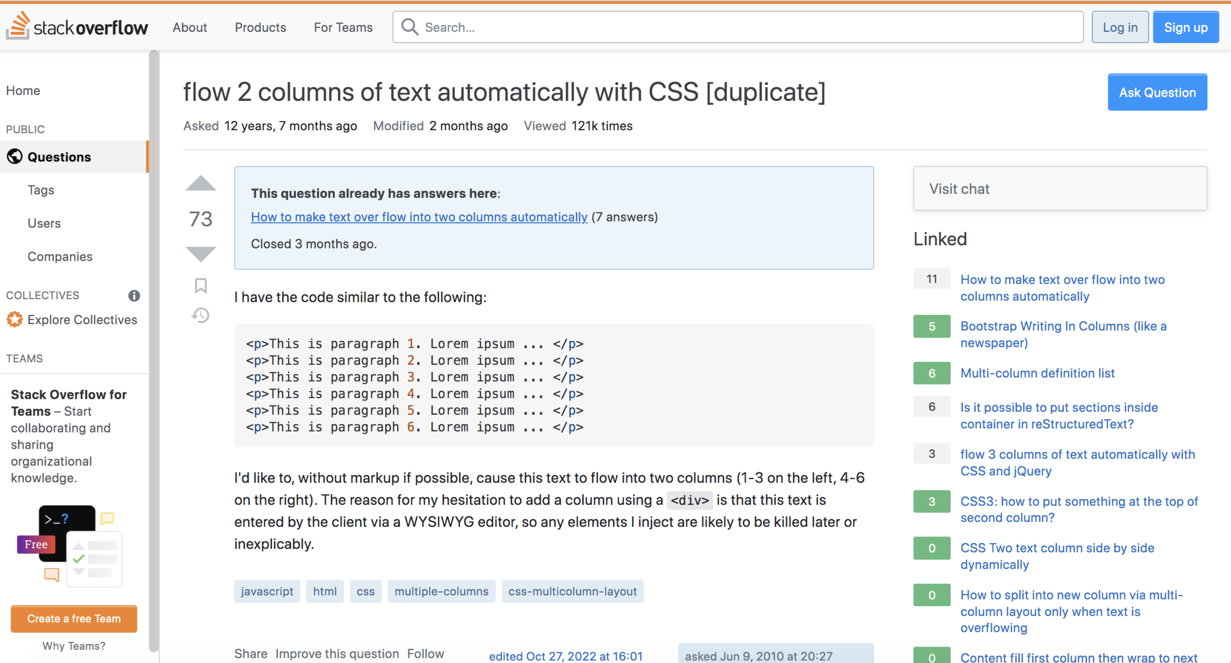1231x663 pixels.
Task: Upvote the question with the up arrow
Action: 201,183
